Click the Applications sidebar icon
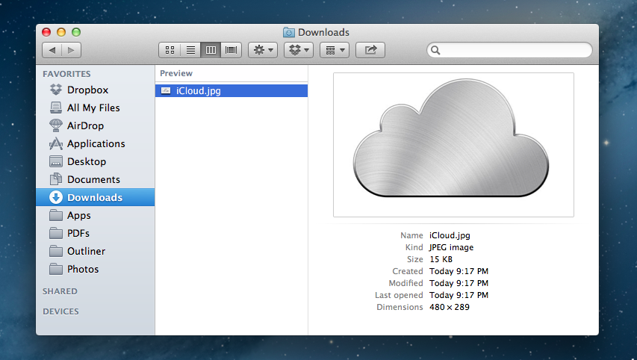 (56, 143)
